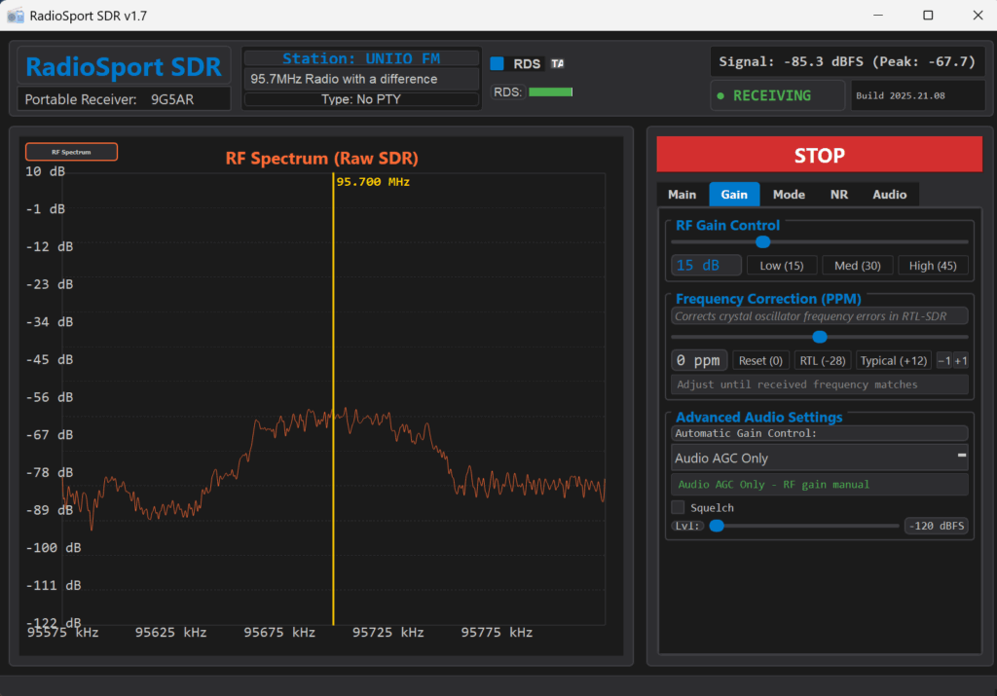Screen dimensions: 997x696
Task: Click the RadioSport SDR app icon in title bar
Action: click(x=16, y=16)
